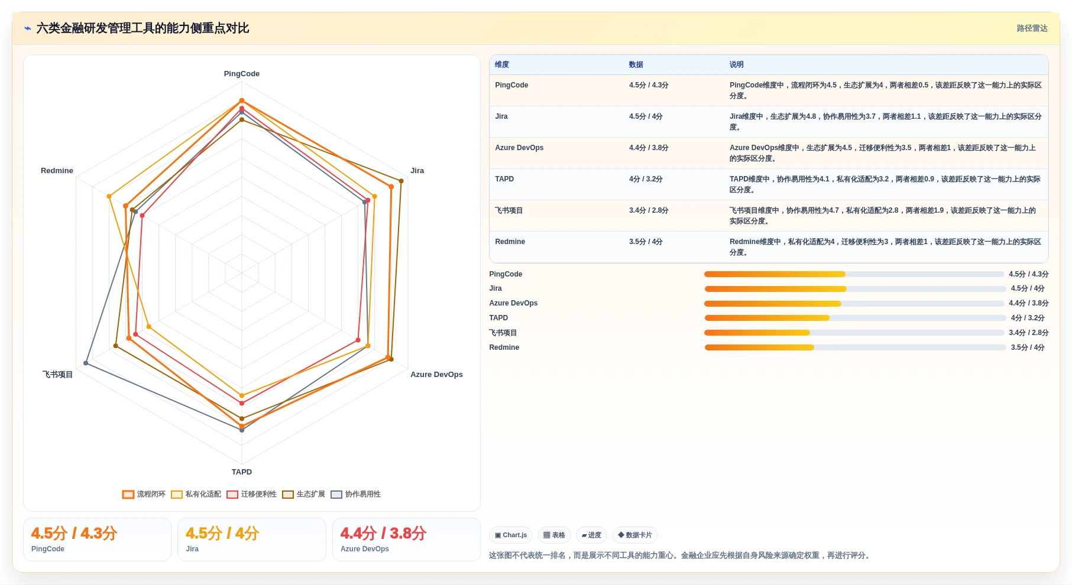
Task: Click the blue lightning icon beside the title
Action: pos(28,28)
